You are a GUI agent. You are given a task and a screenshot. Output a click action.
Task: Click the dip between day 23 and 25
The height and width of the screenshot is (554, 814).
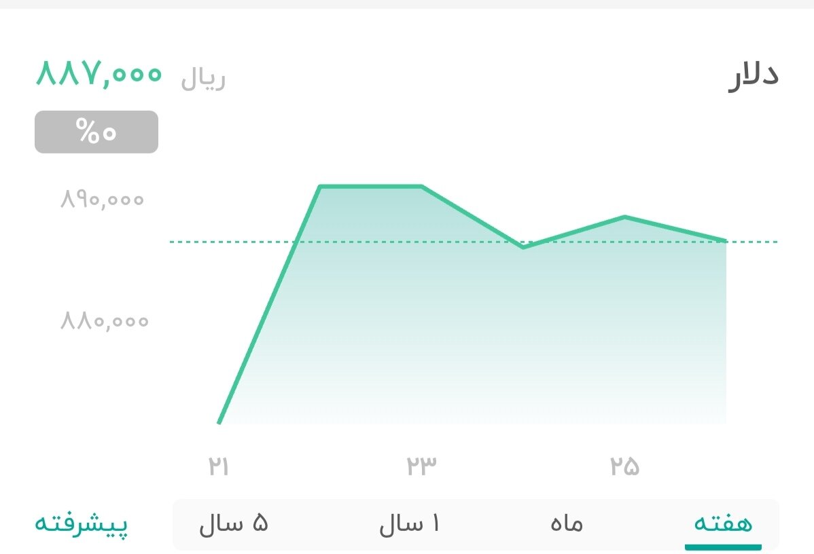coord(524,248)
